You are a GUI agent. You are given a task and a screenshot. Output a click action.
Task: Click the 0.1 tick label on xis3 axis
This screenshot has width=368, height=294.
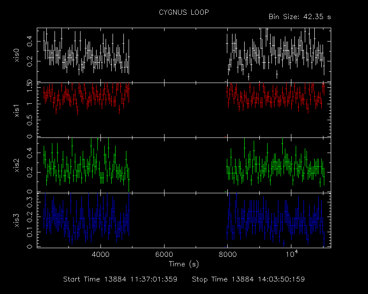29,232
